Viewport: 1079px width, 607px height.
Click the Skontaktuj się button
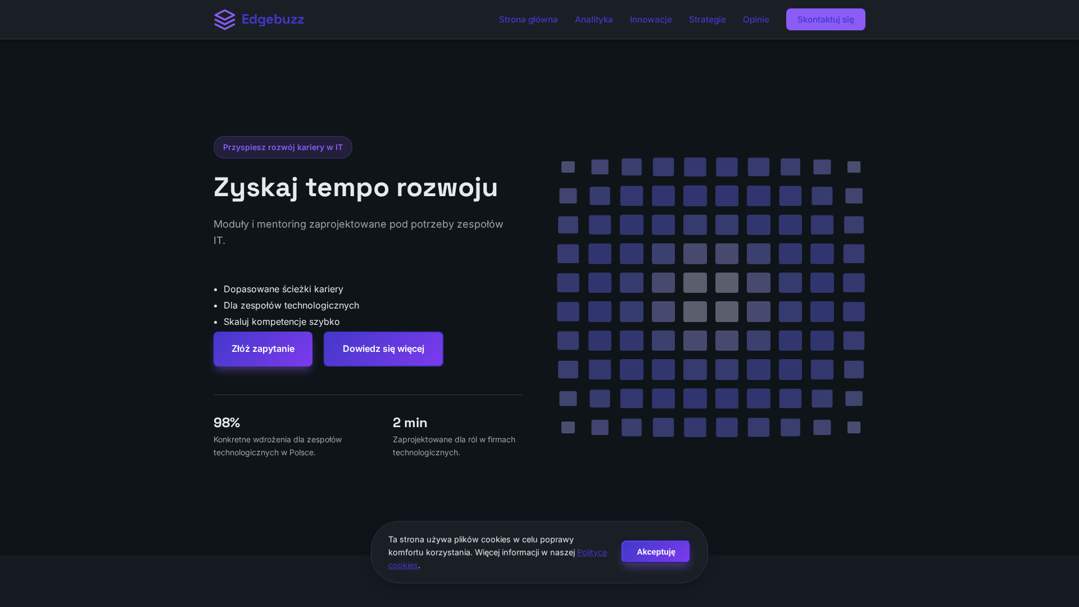click(x=826, y=20)
